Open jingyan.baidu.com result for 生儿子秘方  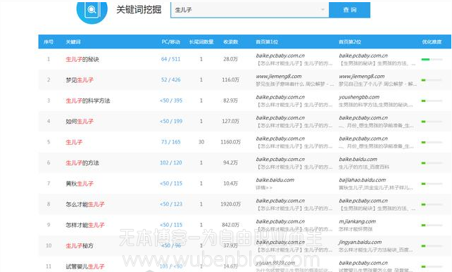point(360,242)
